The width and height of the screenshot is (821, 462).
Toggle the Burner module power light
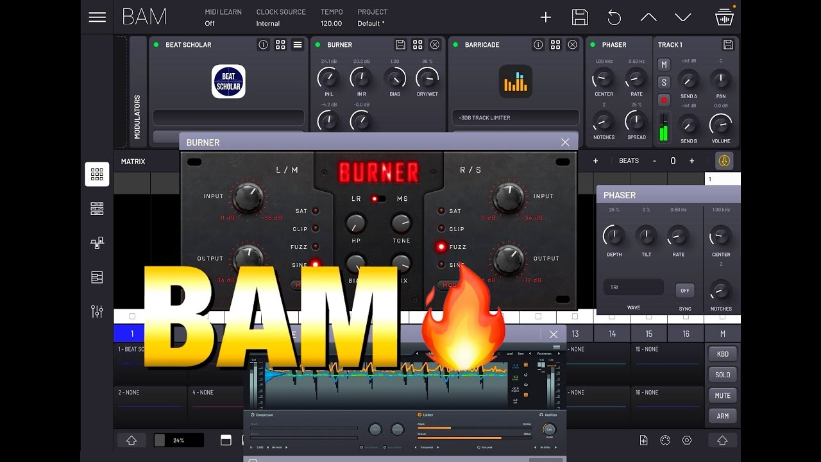(x=317, y=45)
